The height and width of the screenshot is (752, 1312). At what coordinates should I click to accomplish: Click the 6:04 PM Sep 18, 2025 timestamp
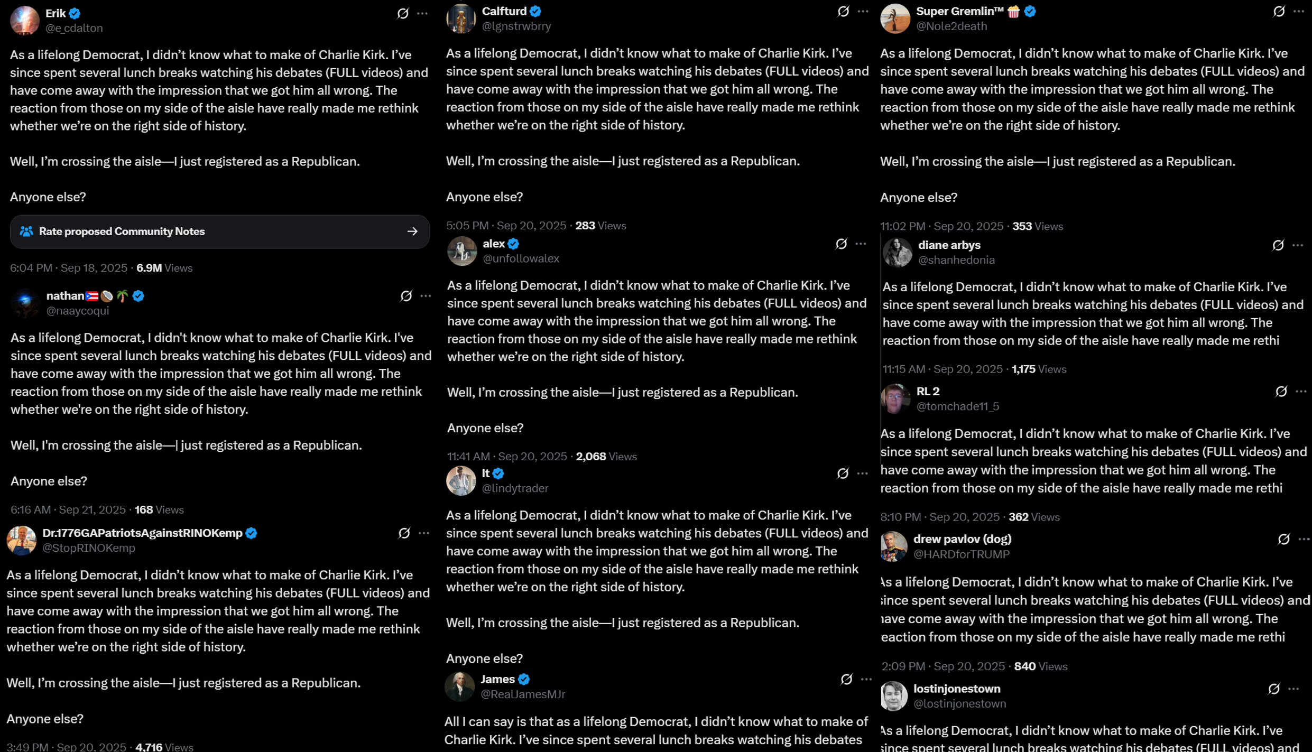point(69,268)
